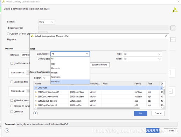Screen dimensions: 181x137
Task: Click the Memory Part text field
Action: click(x=104, y=28)
